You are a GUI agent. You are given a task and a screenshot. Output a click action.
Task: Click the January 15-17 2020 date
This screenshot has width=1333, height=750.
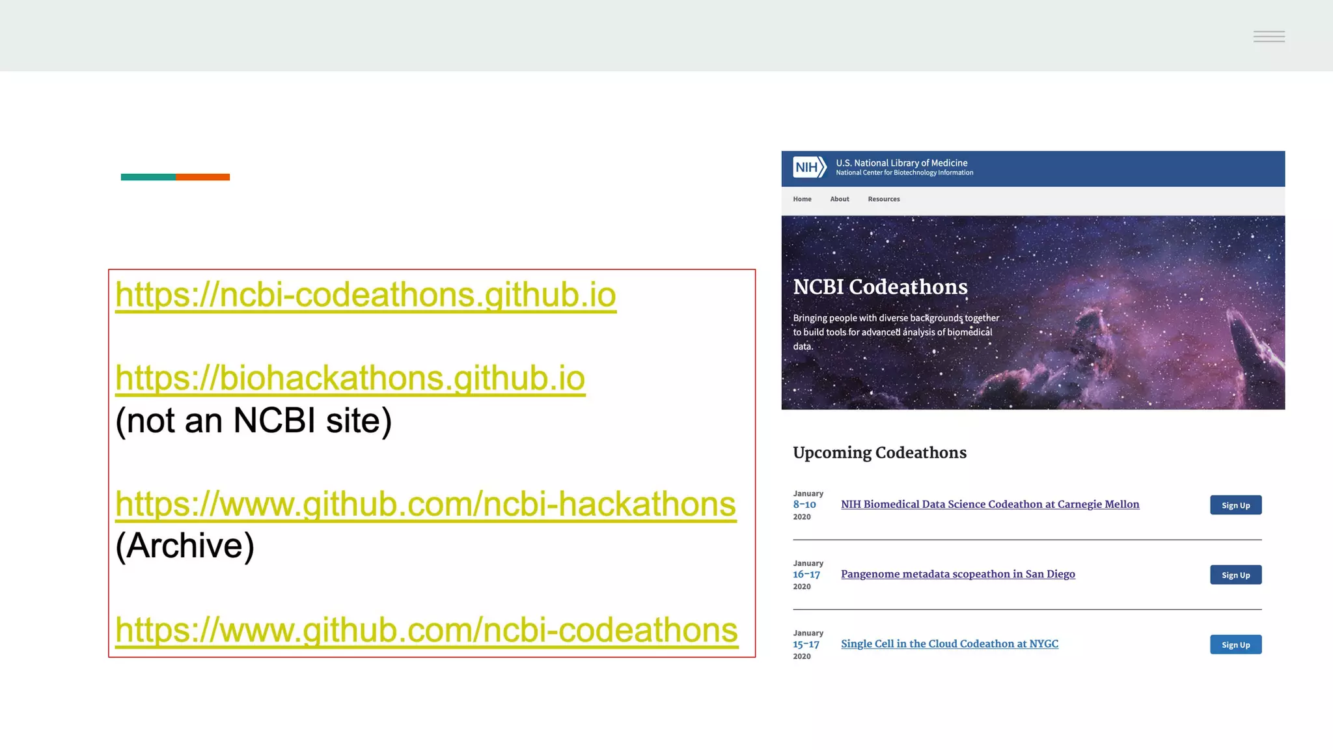tap(808, 645)
